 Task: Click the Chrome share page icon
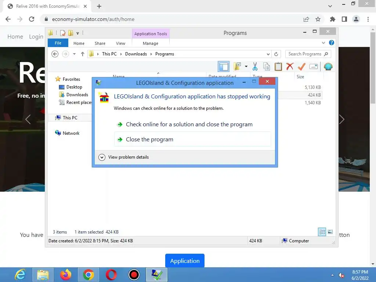click(x=306, y=19)
